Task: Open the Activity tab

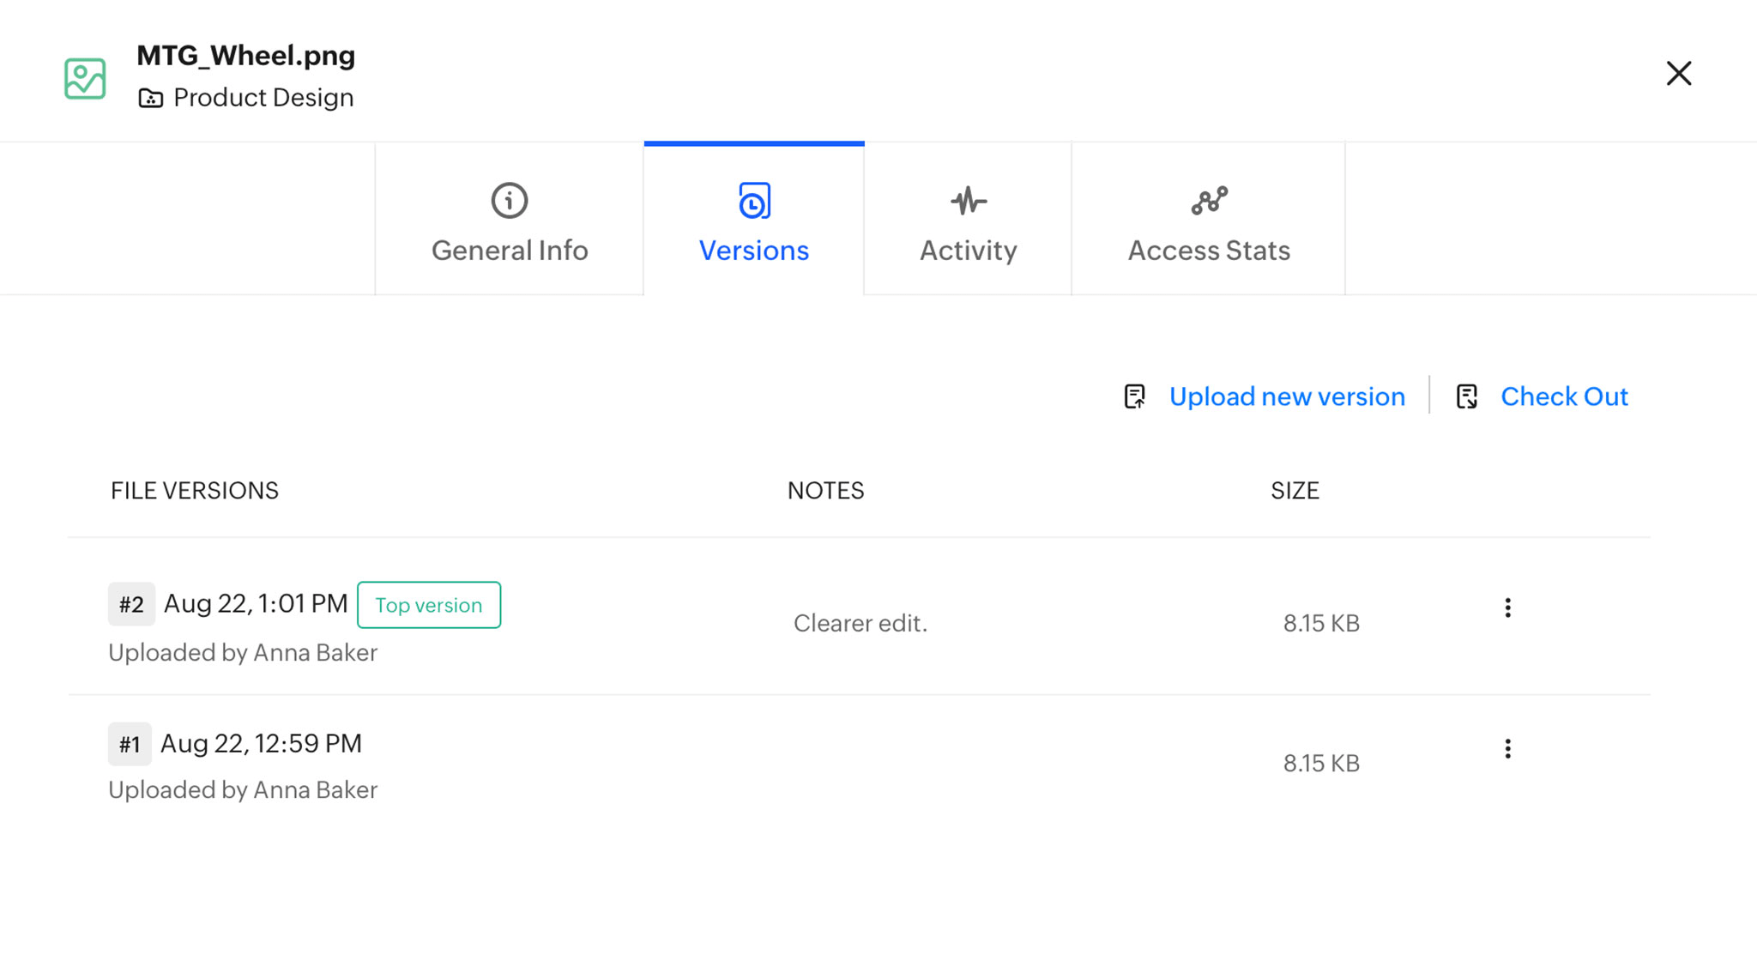Action: click(x=968, y=250)
